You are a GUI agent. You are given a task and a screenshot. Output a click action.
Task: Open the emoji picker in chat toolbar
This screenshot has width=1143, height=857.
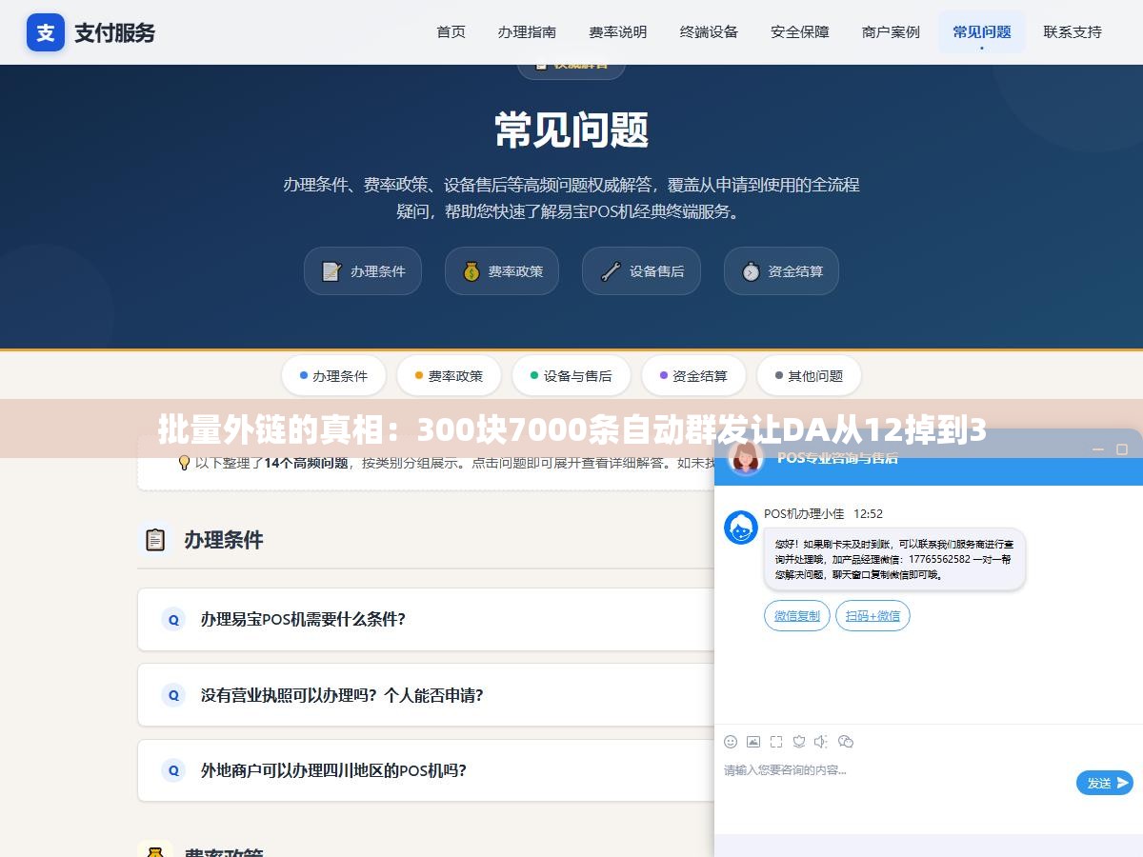coord(731,742)
